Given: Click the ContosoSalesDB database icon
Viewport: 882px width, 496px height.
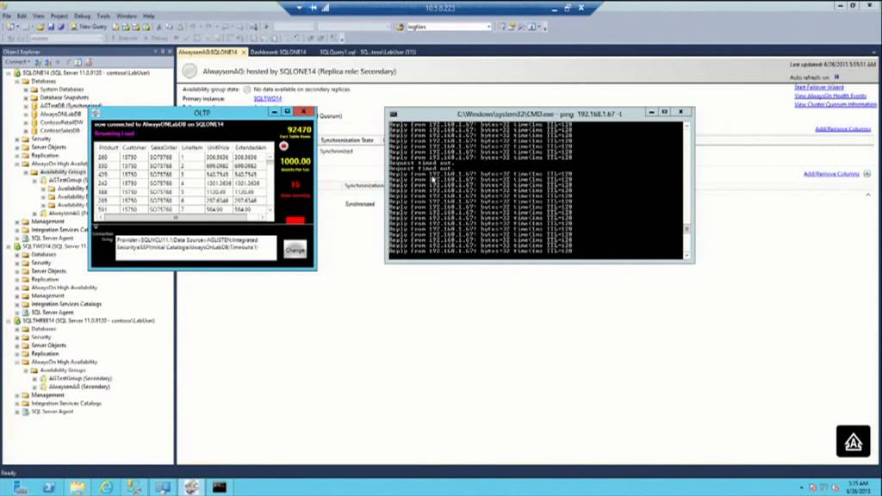Looking at the screenshot, I should pyautogui.click(x=34, y=131).
